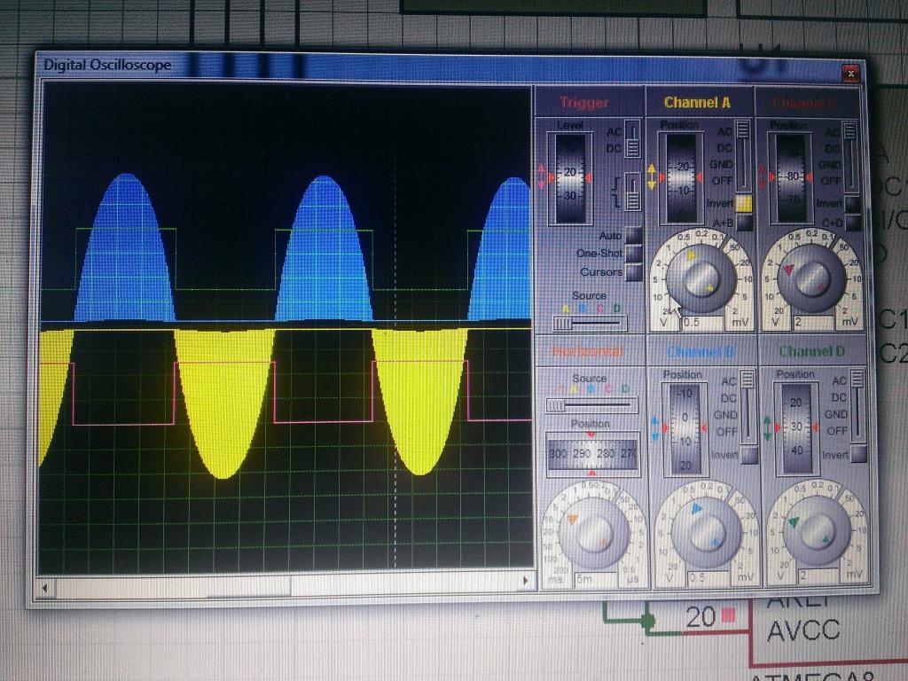Click the Channel A scale value field

[x=702, y=323]
